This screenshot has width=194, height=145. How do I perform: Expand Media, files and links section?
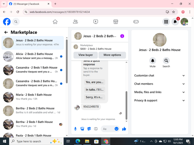tap(159, 92)
